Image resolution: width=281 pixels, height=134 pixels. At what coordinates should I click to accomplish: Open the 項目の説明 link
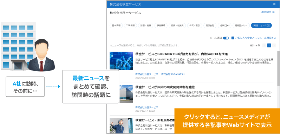pyautogui.click(x=266, y=12)
